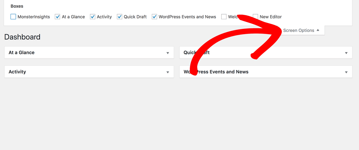Click the Boxes section heading
The width and height of the screenshot is (359, 150).
coord(17,6)
